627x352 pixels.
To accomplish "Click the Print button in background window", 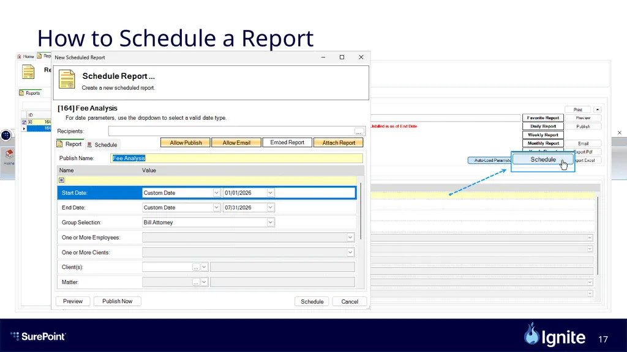I will point(578,109).
